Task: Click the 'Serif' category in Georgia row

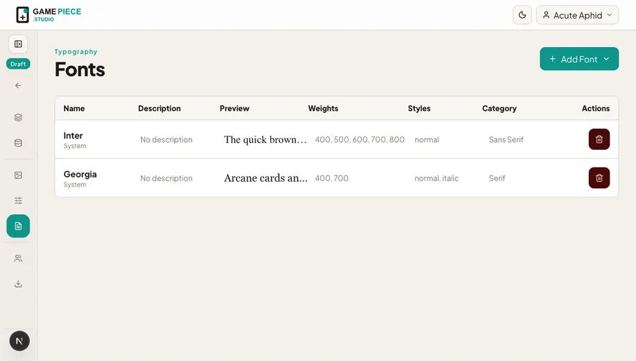Action: (x=497, y=178)
